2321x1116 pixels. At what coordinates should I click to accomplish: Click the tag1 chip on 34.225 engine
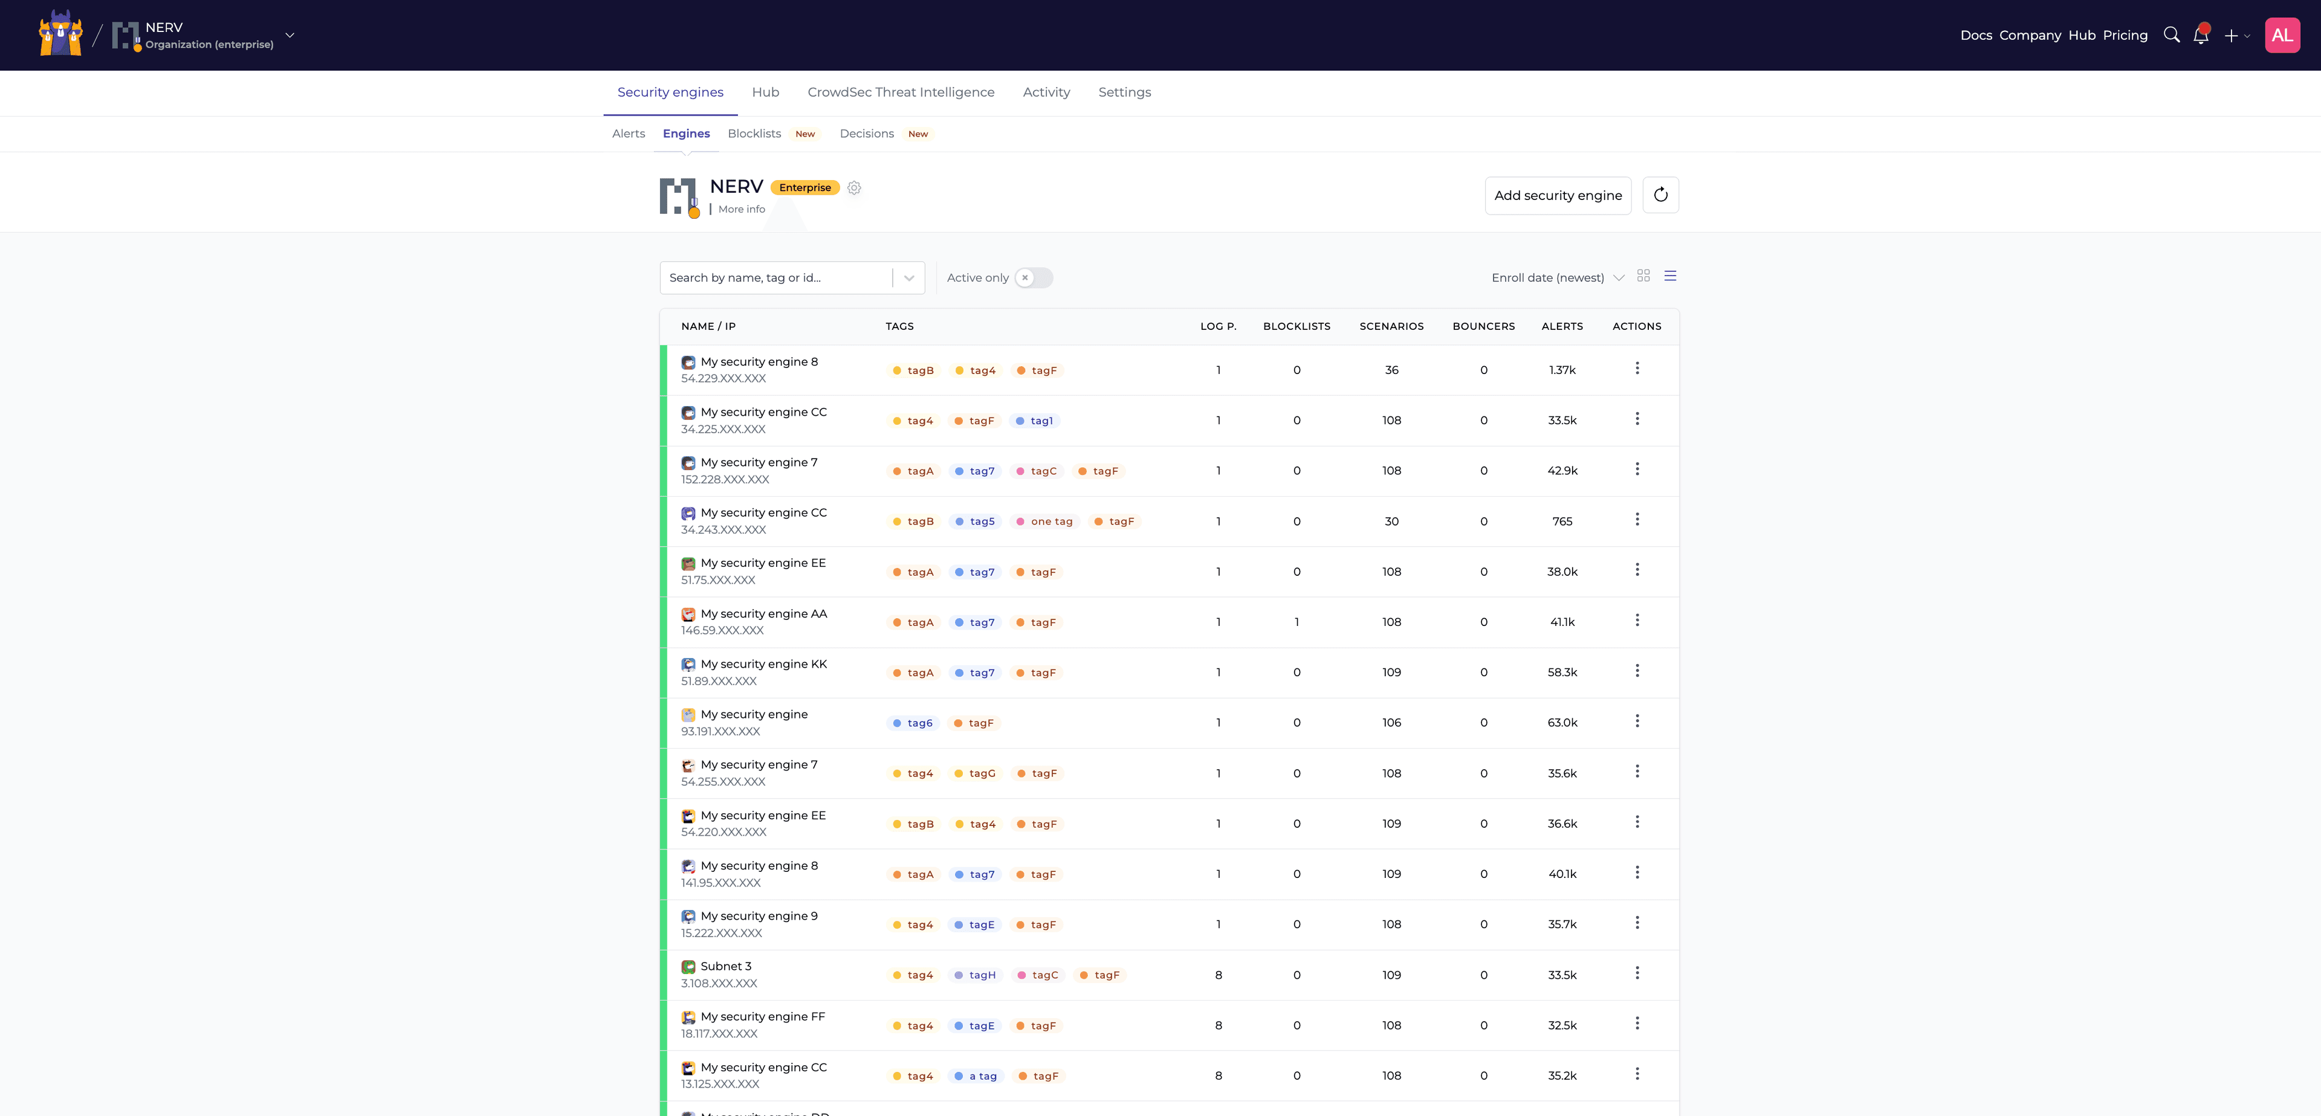(1034, 421)
